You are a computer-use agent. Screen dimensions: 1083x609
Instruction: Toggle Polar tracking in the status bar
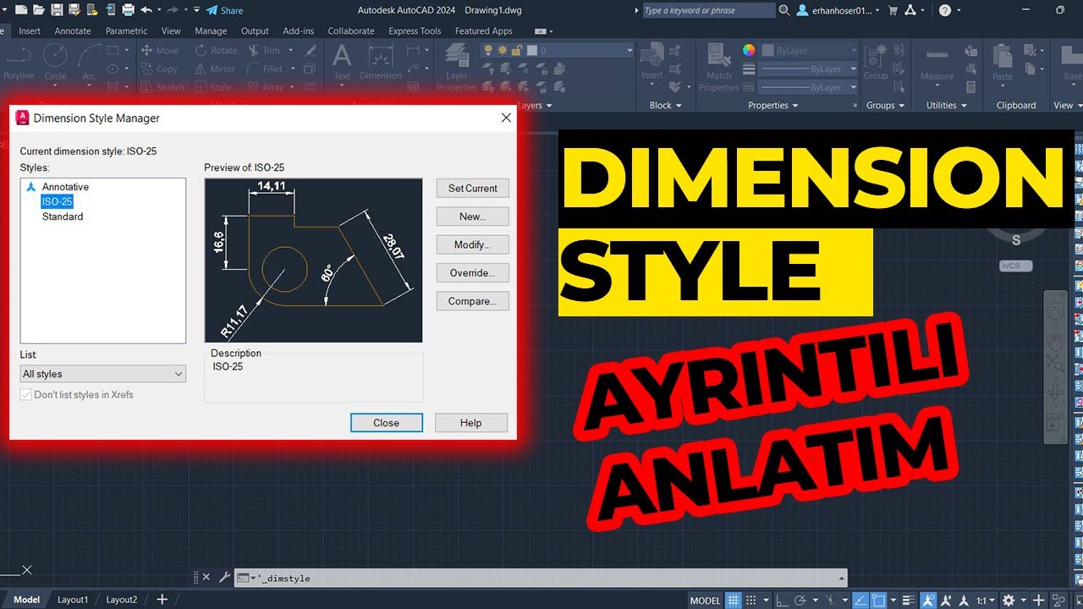[x=799, y=601]
